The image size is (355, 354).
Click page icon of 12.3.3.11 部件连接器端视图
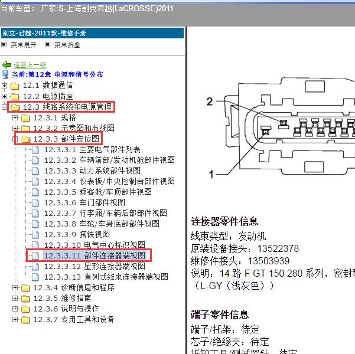click(35, 255)
